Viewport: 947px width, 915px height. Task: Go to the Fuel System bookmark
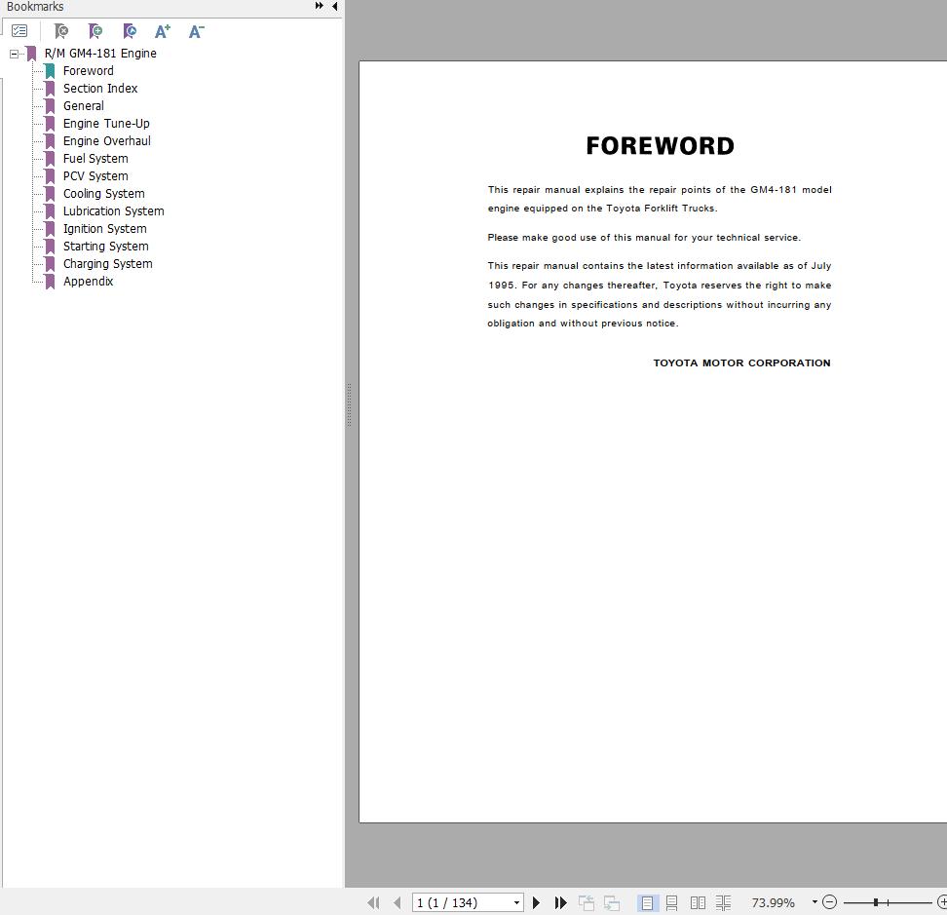click(95, 158)
